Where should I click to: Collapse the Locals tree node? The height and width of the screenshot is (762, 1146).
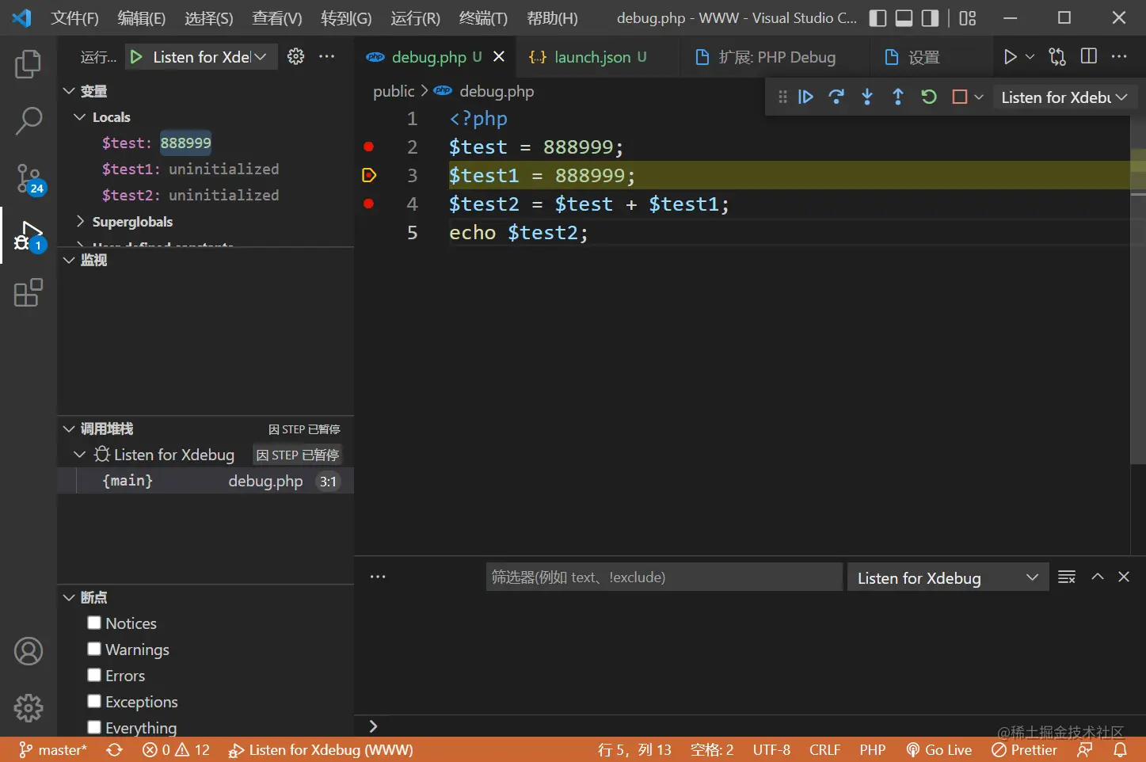pos(80,117)
